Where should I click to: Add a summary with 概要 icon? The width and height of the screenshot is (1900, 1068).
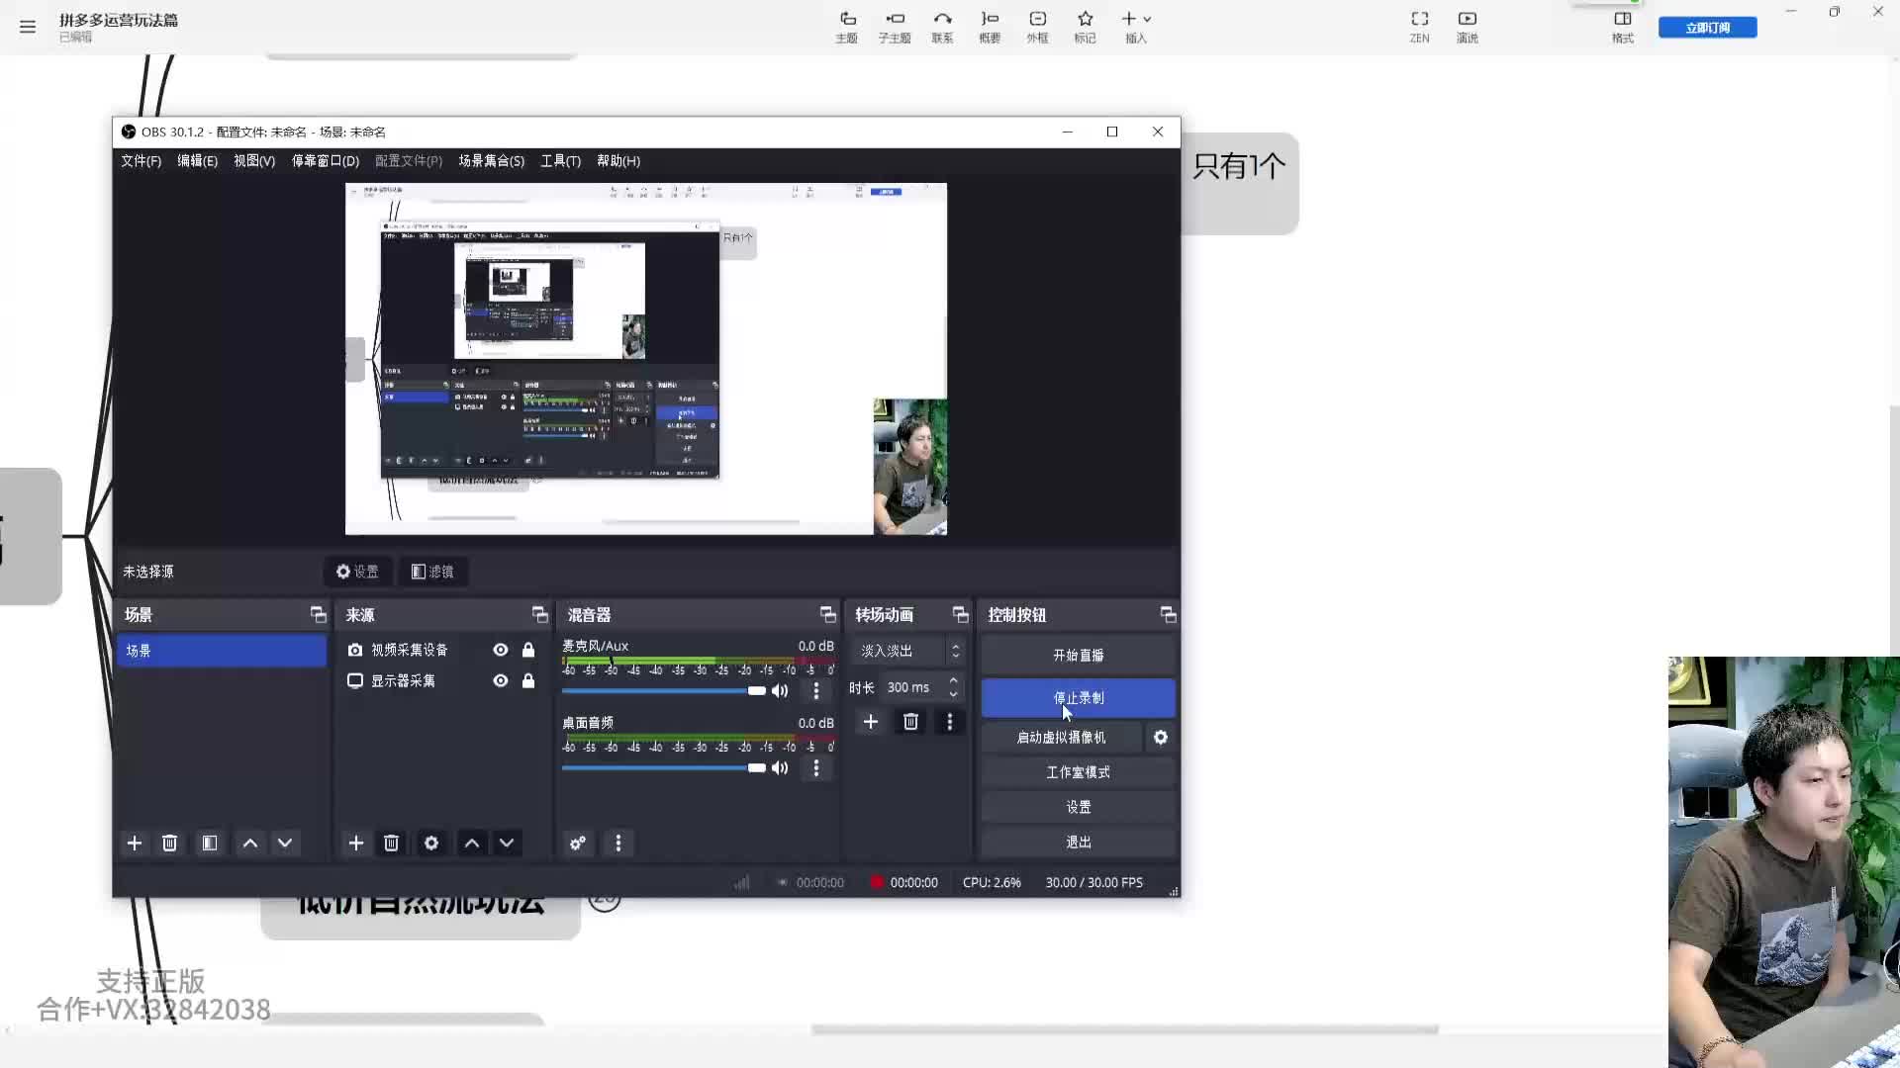pos(990,27)
